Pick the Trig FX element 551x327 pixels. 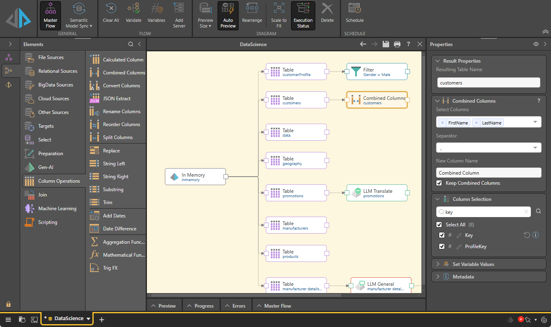tap(117, 268)
